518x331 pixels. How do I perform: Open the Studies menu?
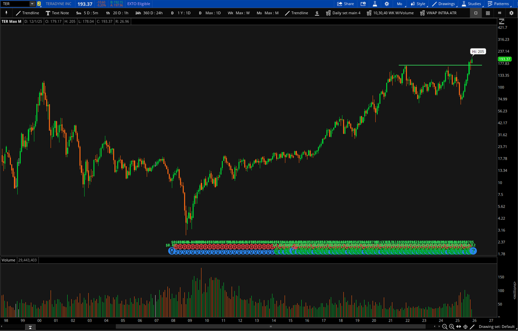point(471,3)
